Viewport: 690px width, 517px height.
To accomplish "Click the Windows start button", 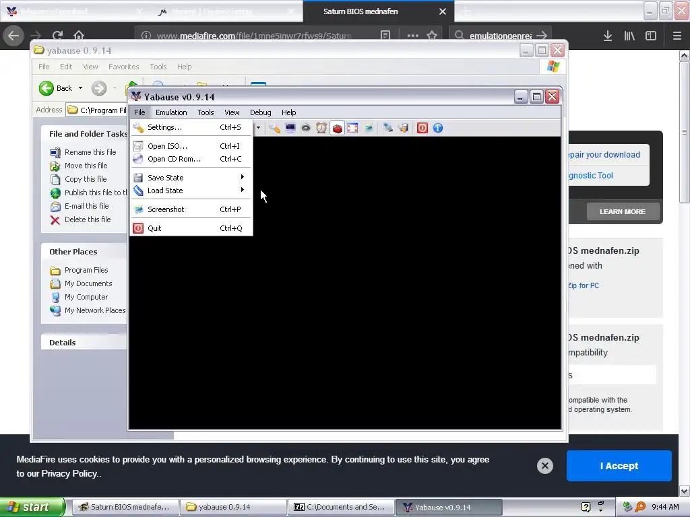I will [32, 507].
